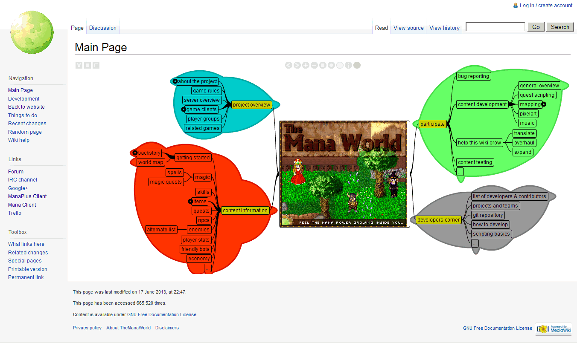Open What links here in Toolbox

click(26, 244)
